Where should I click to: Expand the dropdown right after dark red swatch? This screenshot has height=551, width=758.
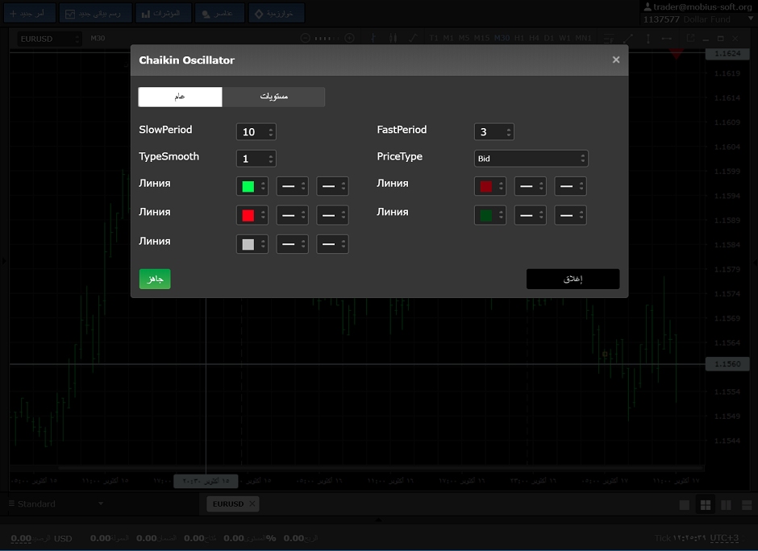click(530, 187)
